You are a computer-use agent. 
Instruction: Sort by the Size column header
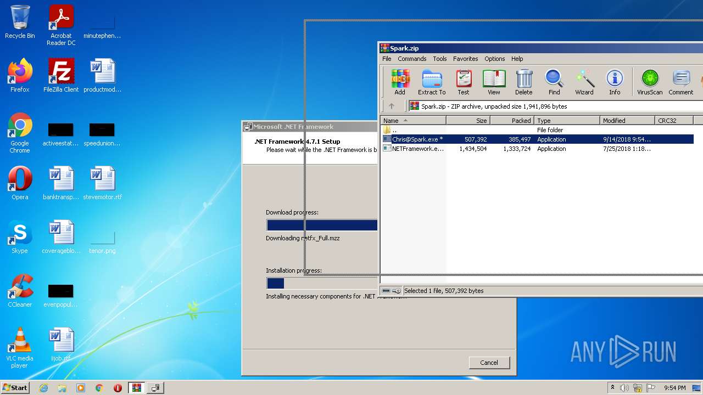[468, 121]
